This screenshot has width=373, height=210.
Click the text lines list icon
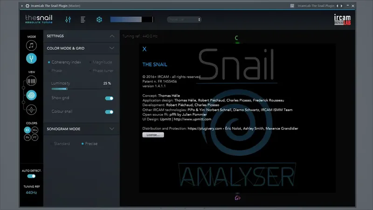83,20
